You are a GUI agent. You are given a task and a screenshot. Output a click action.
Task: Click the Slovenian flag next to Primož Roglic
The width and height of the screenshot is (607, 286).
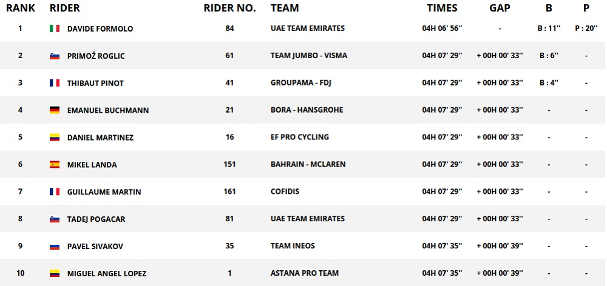point(54,56)
